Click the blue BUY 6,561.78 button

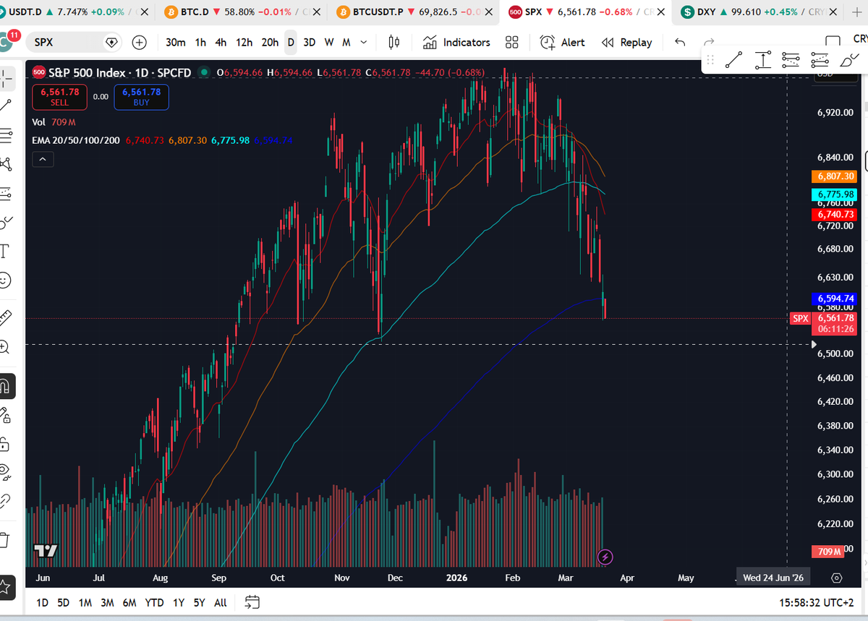point(141,97)
